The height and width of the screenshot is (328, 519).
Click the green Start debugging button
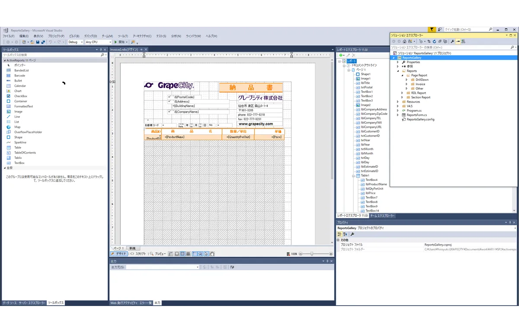click(115, 42)
